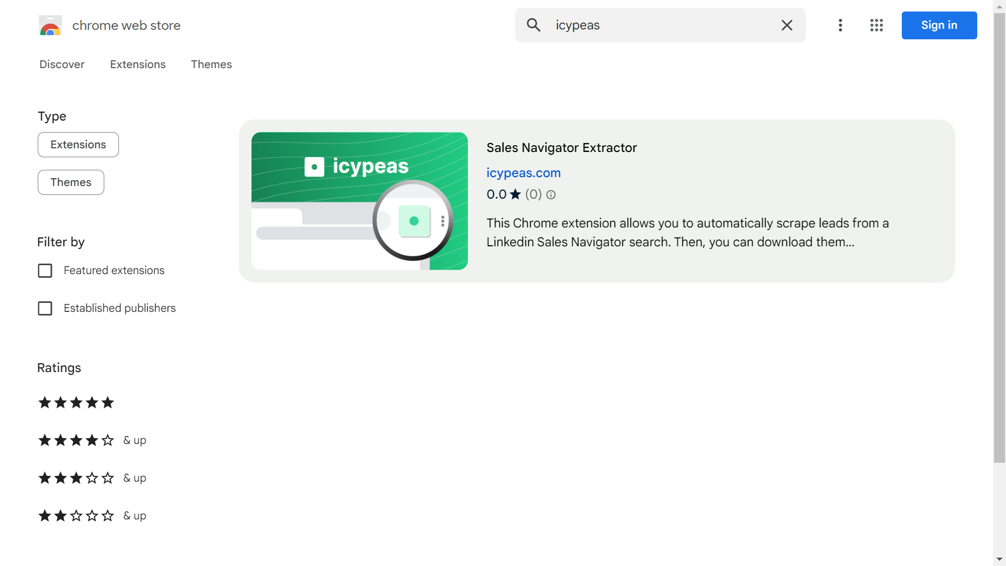Open the Google apps grid icon
1006x566 pixels.
(x=877, y=25)
